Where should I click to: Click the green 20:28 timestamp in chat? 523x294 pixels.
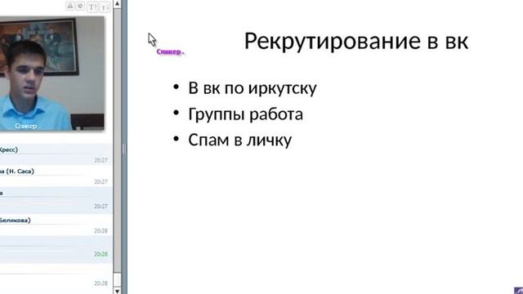pyautogui.click(x=101, y=254)
